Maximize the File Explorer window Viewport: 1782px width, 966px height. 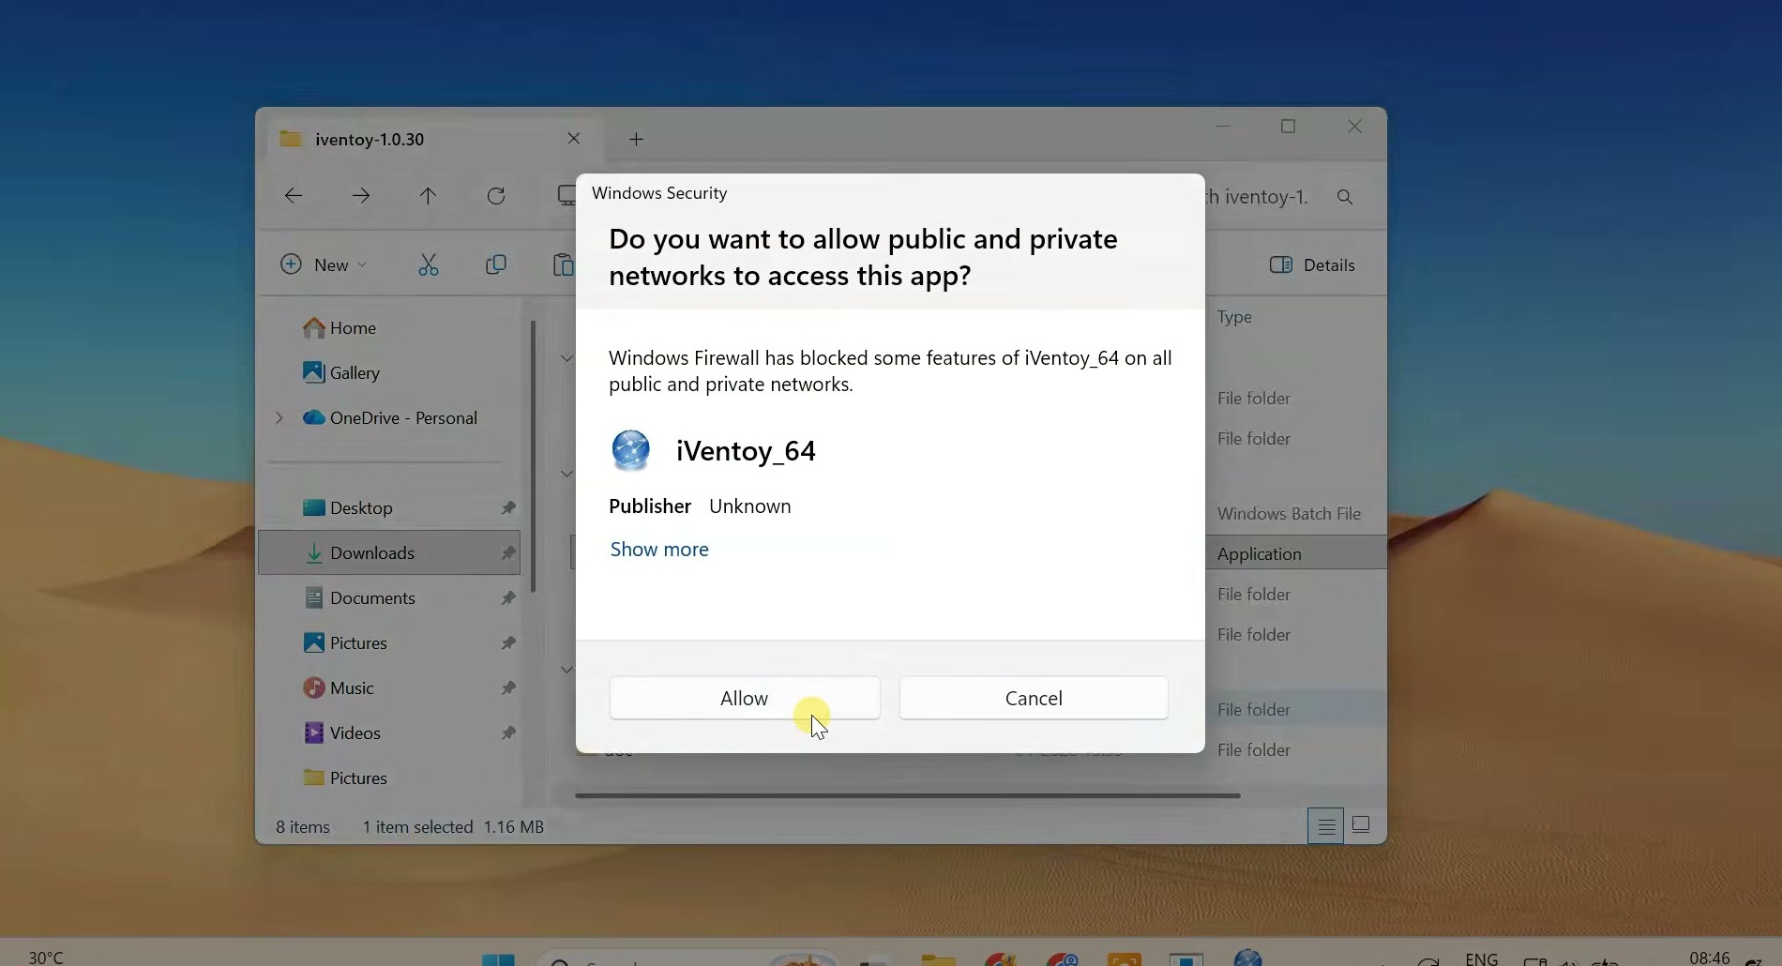point(1289,126)
